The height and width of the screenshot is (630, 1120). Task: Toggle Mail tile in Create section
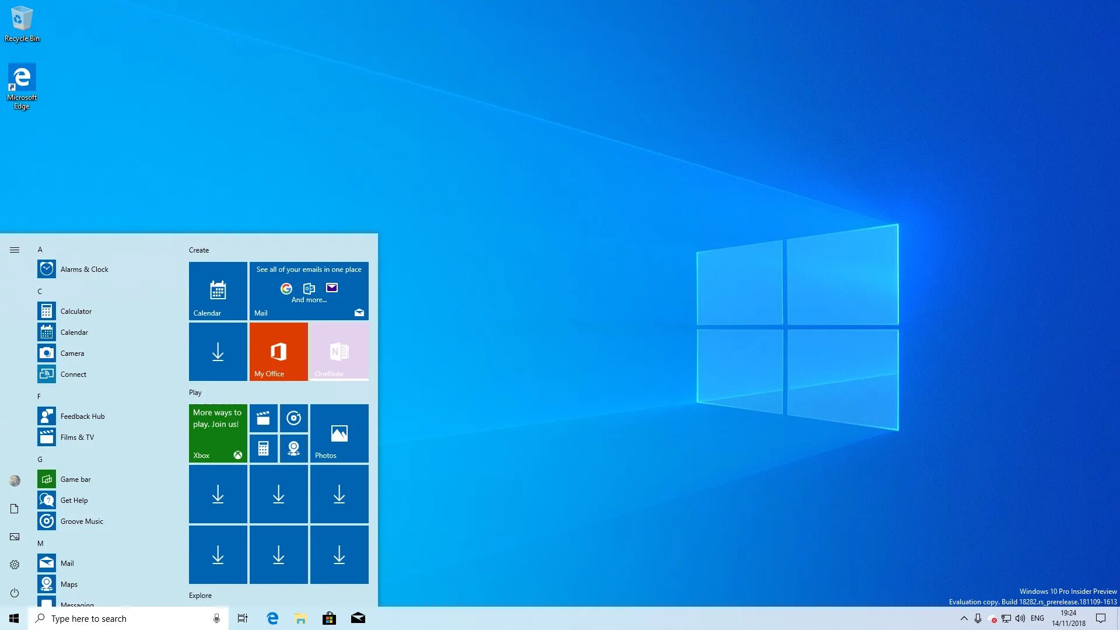(x=309, y=290)
